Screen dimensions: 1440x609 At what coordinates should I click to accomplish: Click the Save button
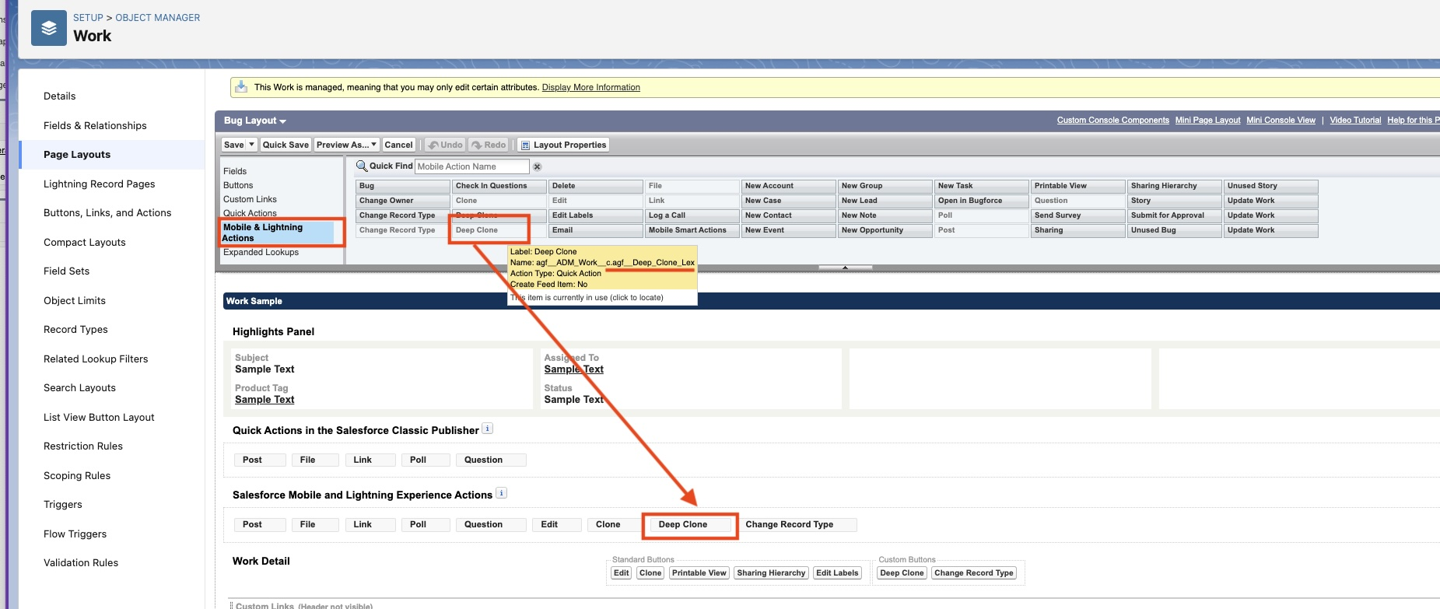coord(234,145)
